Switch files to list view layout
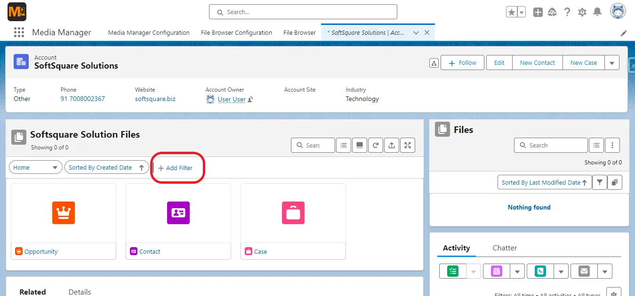 tap(343, 145)
